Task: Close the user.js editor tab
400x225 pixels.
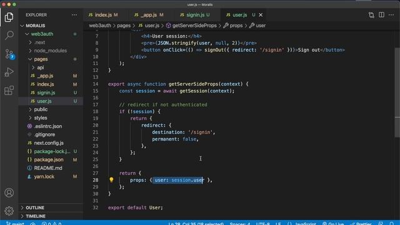Action: pos(261,15)
